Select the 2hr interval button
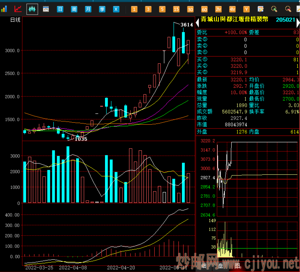Image resolution: width=300 pixels, height=272 pixels. (x=218, y=9)
